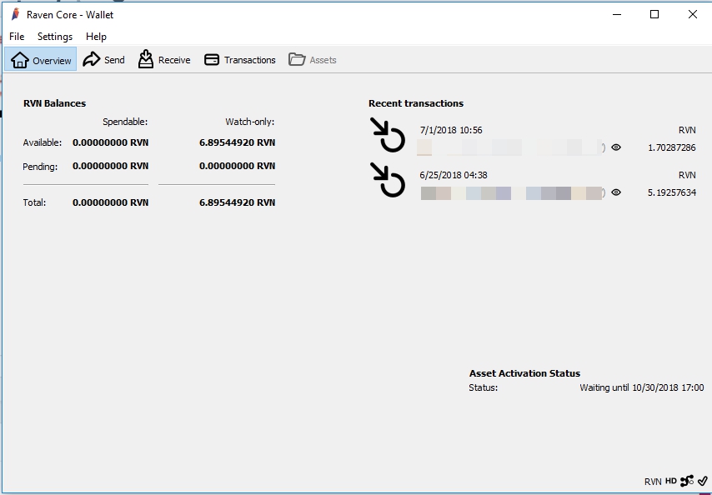Switch to the Transactions tab
Screen dimensions: 712x495
pos(240,59)
